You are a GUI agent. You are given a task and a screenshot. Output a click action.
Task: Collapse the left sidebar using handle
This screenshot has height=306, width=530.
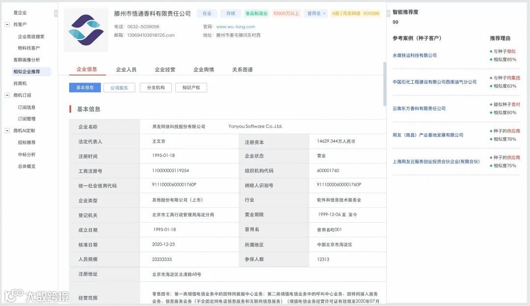tap(56, 13)
